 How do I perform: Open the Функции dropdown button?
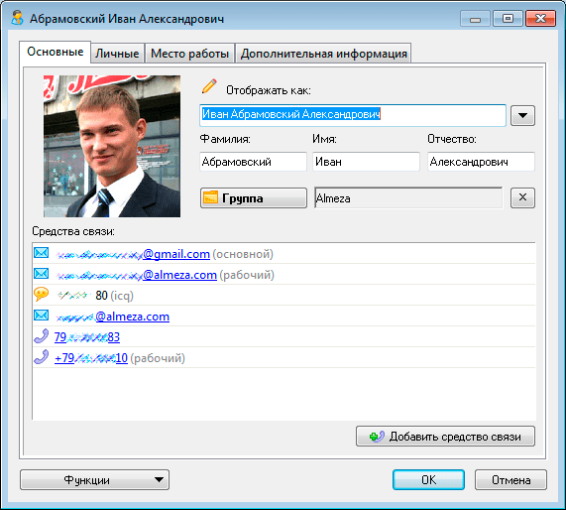click(94, 480)
